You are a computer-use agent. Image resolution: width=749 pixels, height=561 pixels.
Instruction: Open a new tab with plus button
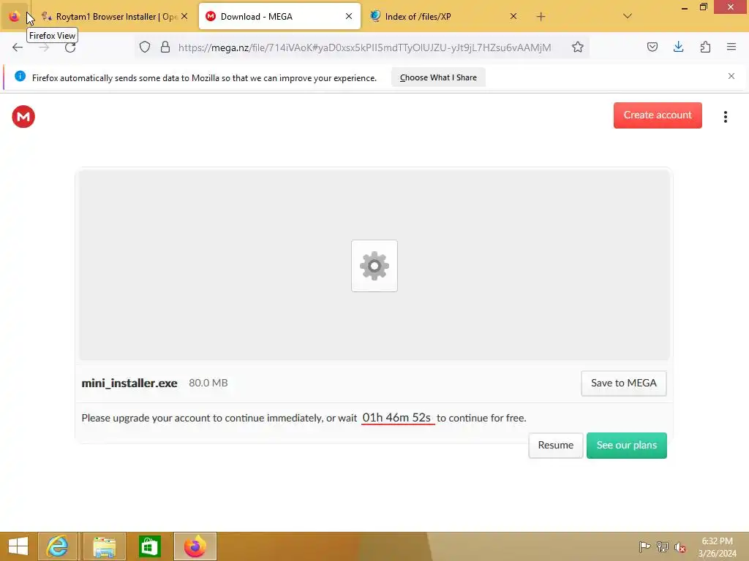point(541,17)
